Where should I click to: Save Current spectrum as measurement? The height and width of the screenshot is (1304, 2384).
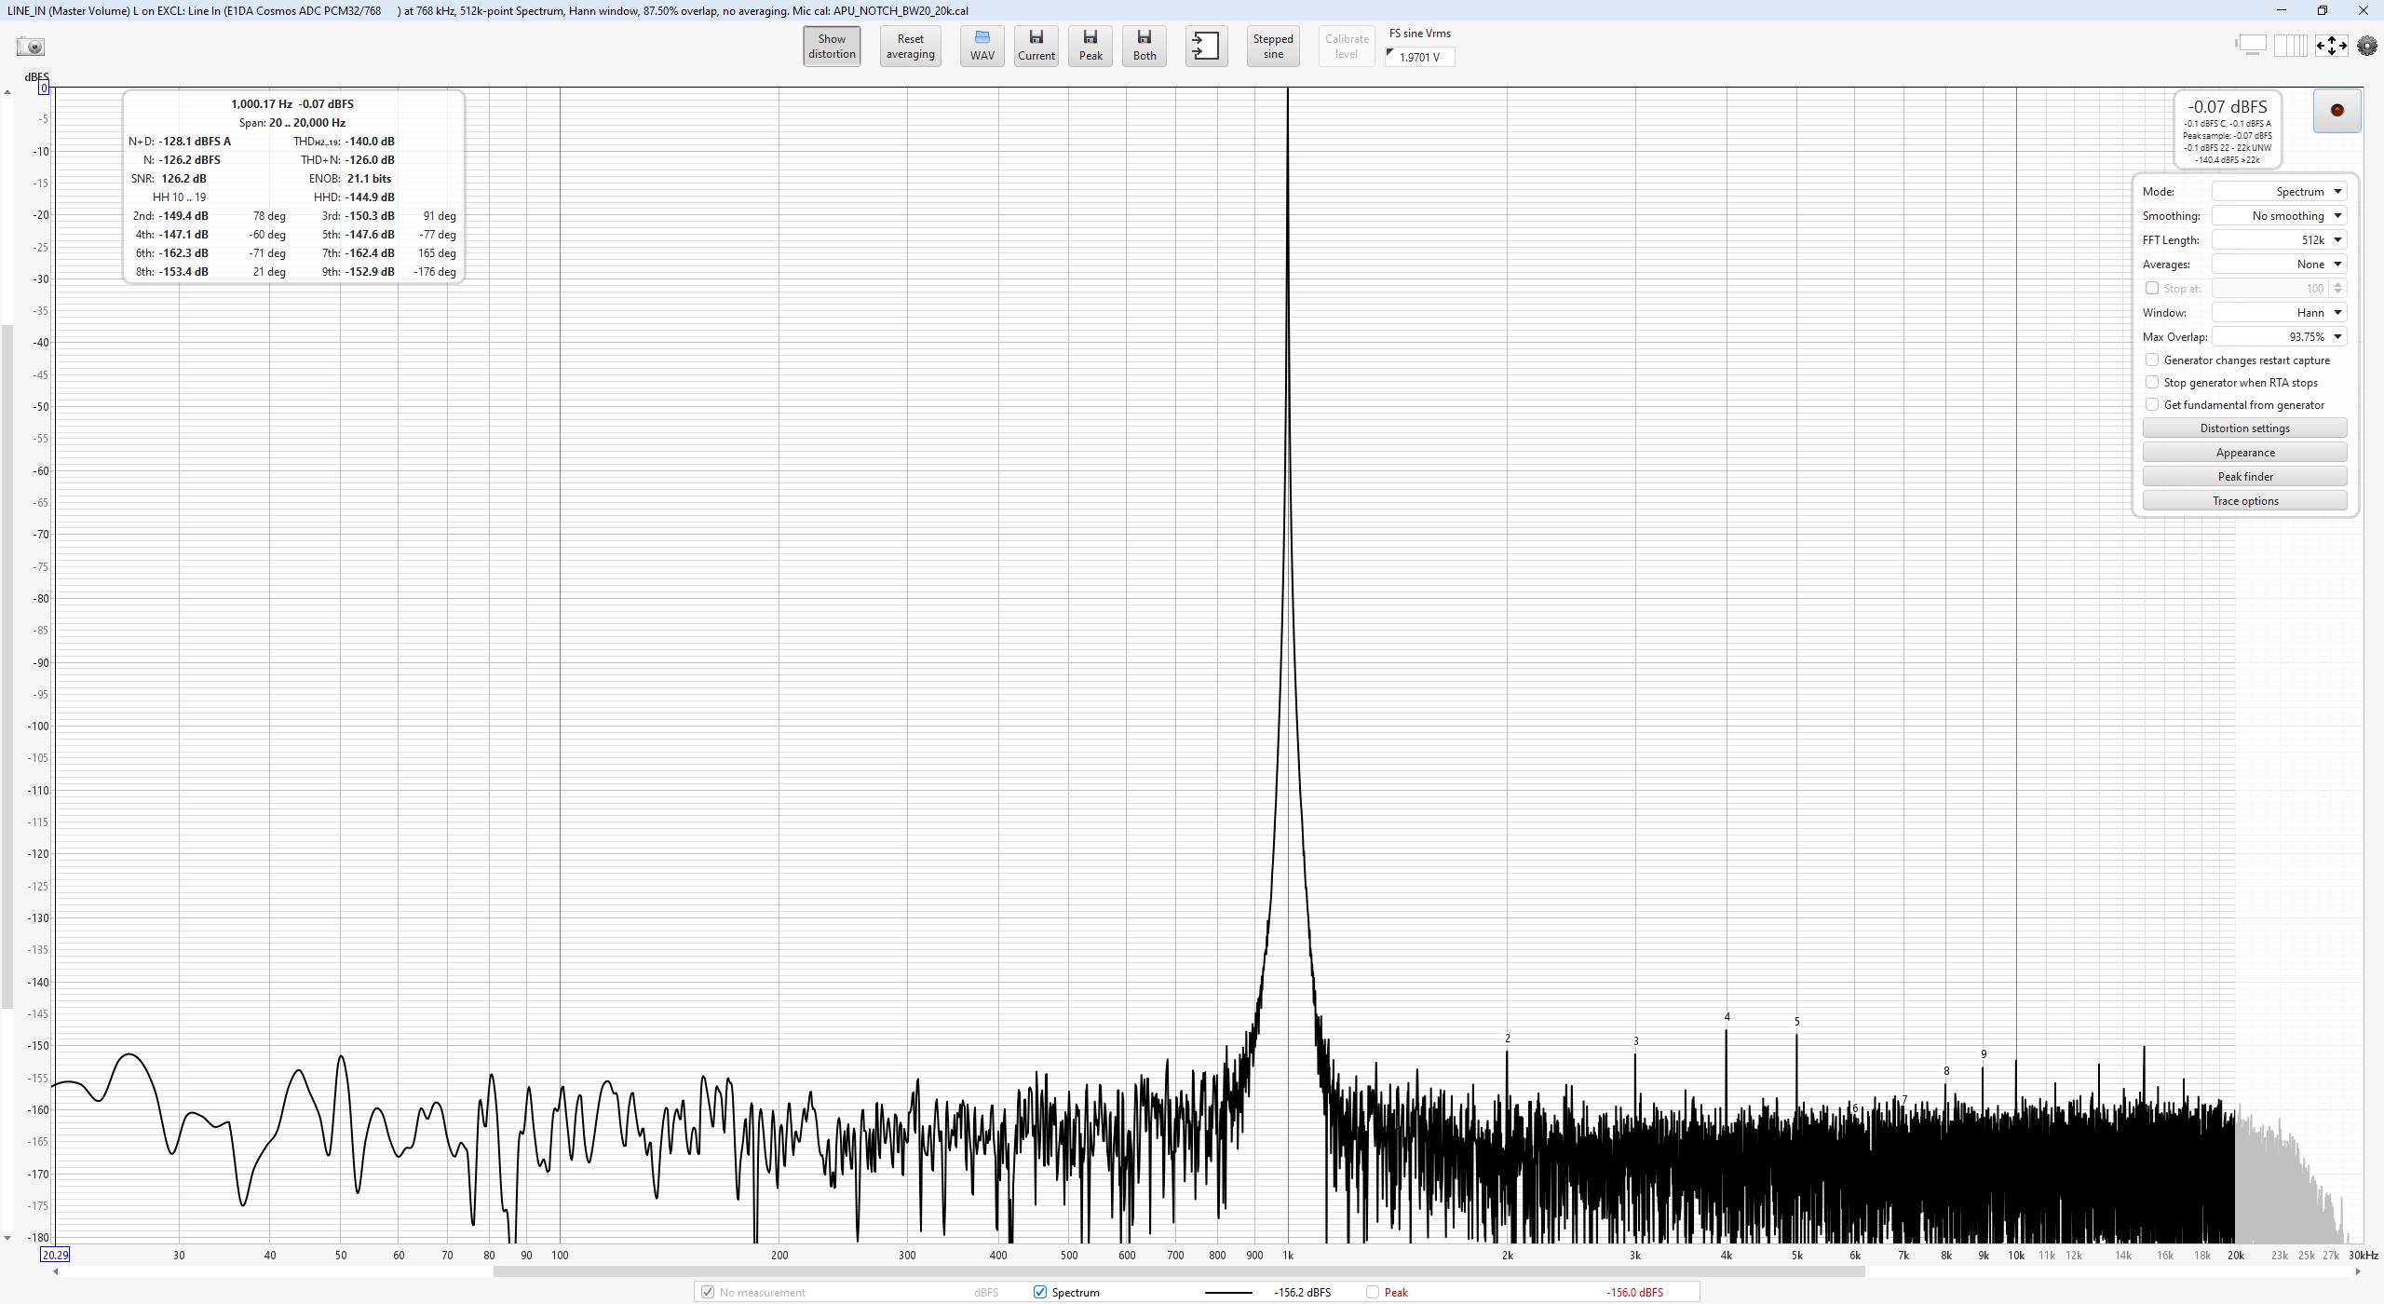pyautogui.click(x=1036, y=46)
